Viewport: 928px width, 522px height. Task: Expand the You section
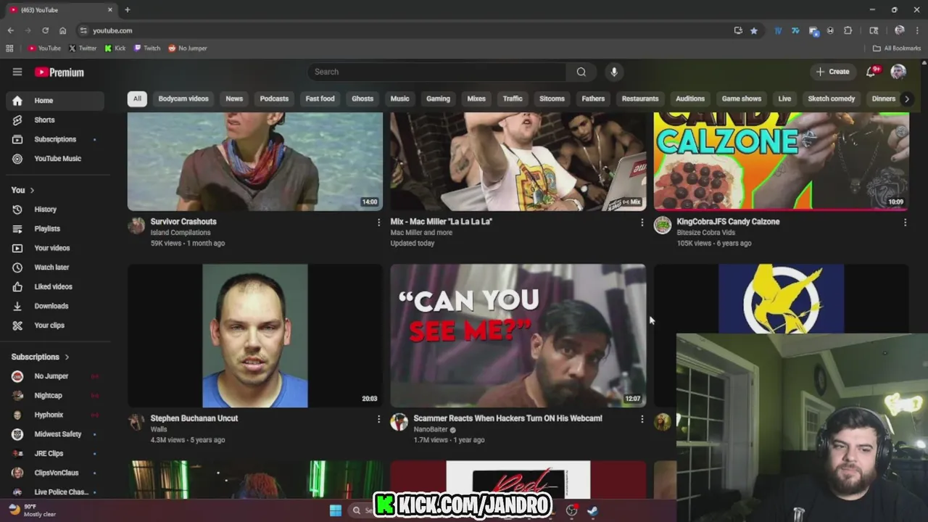pyautogui.click(x=23, y=190)
